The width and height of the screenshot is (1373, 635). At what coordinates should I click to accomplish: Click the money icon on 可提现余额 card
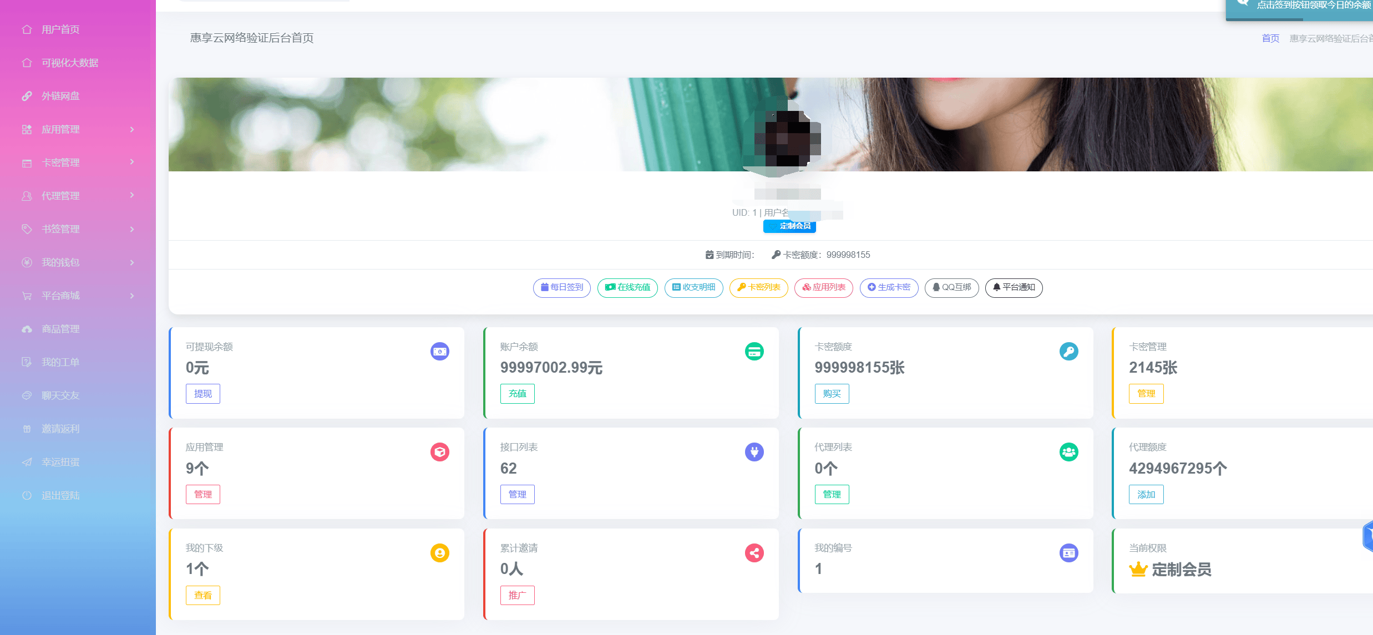(x=439, y=352)
